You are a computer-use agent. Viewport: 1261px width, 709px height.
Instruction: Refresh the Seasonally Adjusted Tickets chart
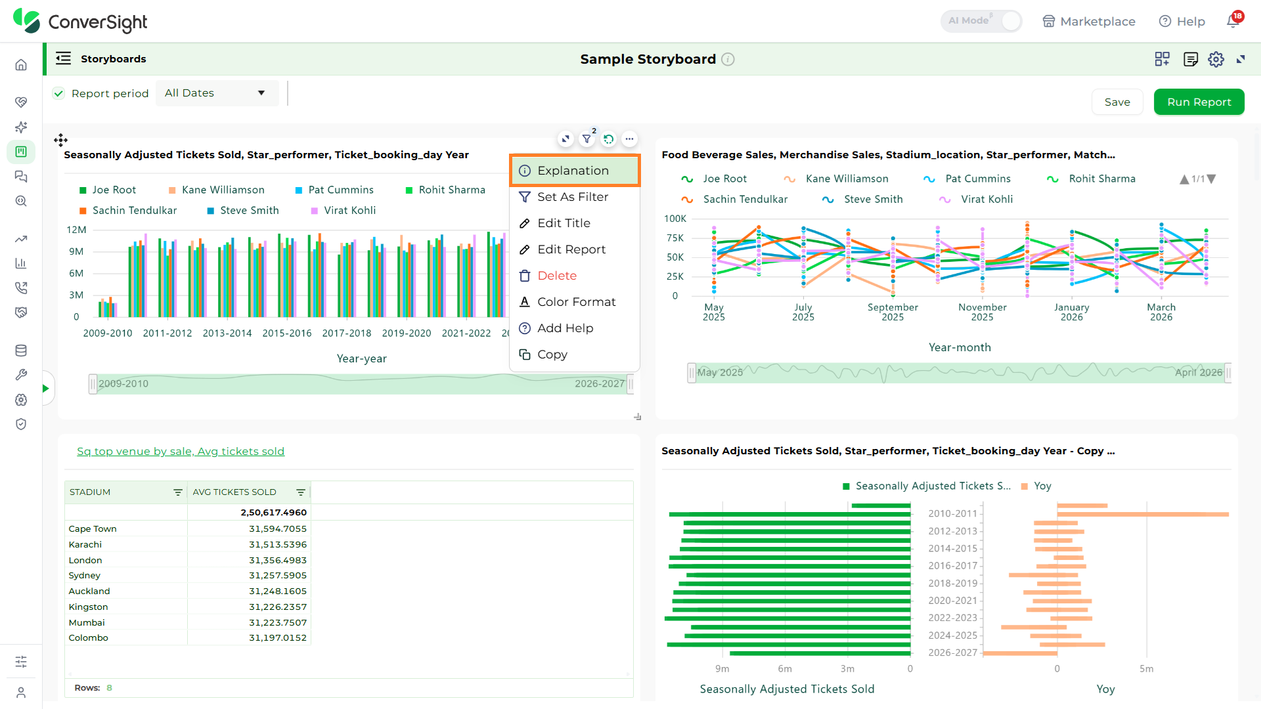(x=608, y=139)
